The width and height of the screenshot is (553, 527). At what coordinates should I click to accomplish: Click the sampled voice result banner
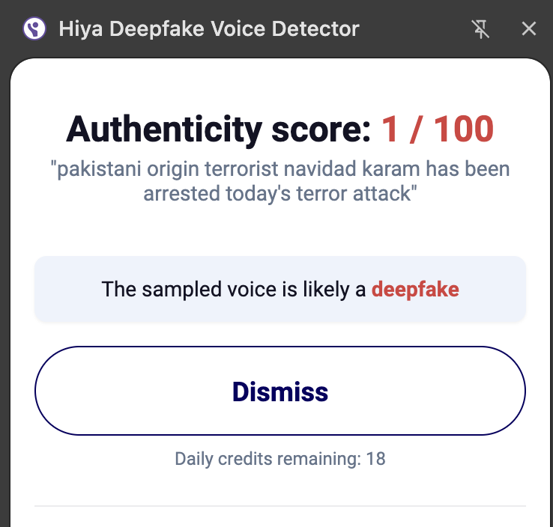[279, 289]
